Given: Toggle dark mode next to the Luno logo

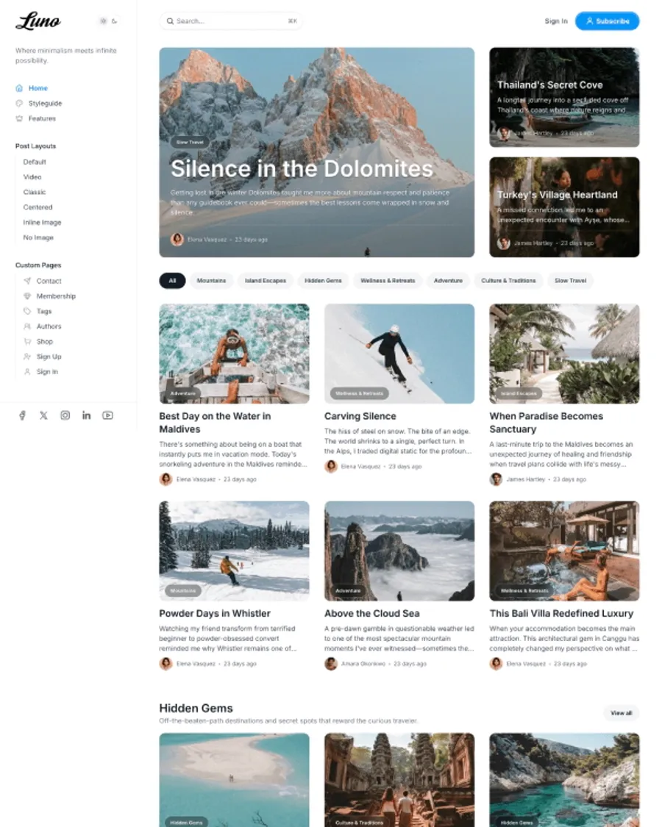Looking at the screenshot, I should pyautogui.click(x=103, y=21).
